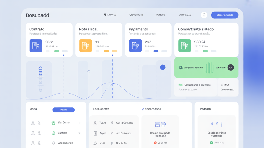Click the small triangle arrow on the chart
Image resolution: width=264 pixels, height=148 pixels.
[x=88, y=71]
